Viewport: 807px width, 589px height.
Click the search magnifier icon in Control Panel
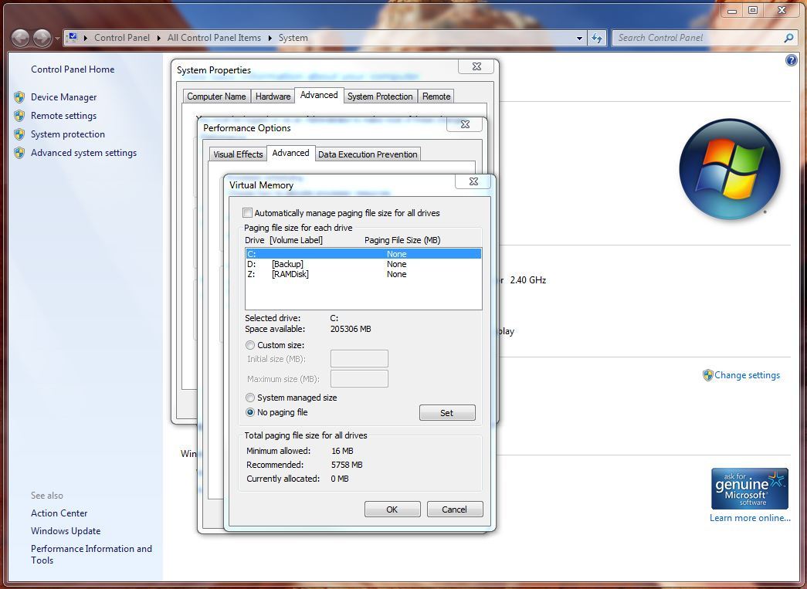[x=788, y=38]
